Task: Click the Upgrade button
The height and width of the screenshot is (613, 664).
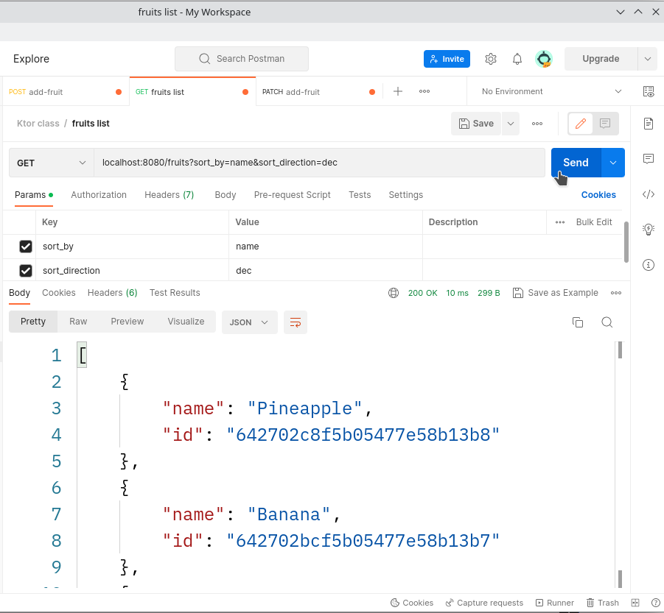Action: (601, 59)
